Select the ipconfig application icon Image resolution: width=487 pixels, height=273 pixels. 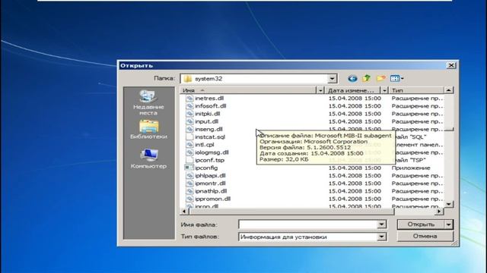pos(189,168)
